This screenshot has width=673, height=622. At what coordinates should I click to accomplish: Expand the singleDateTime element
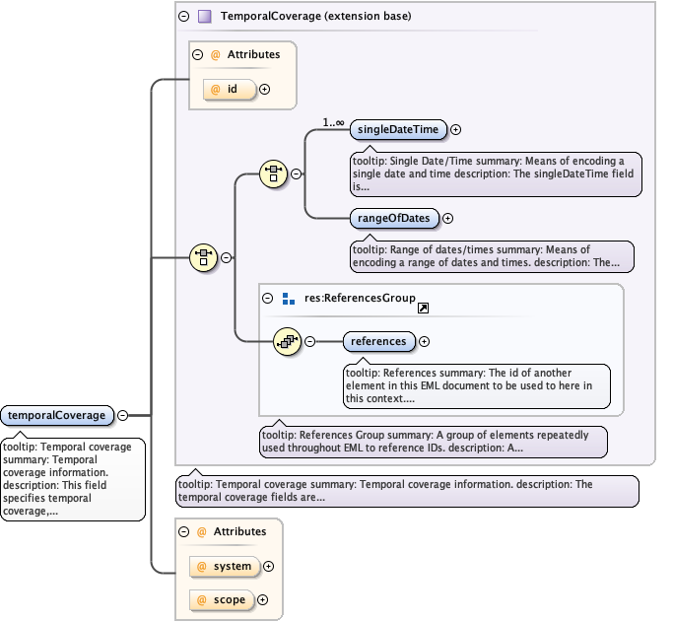coord(455,129)
